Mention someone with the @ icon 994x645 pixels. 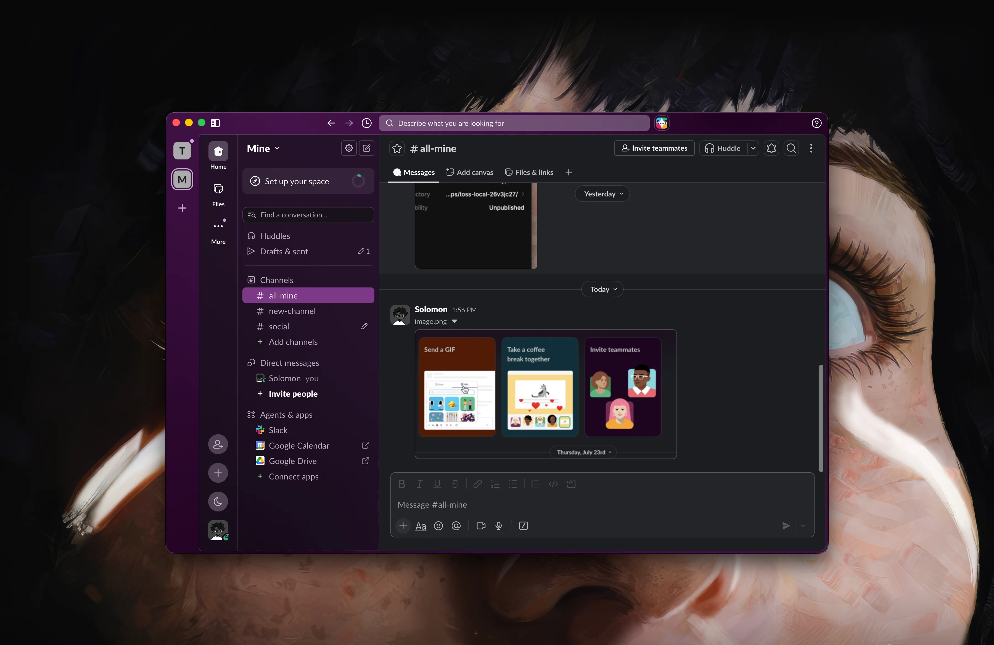tap(456, 526)
